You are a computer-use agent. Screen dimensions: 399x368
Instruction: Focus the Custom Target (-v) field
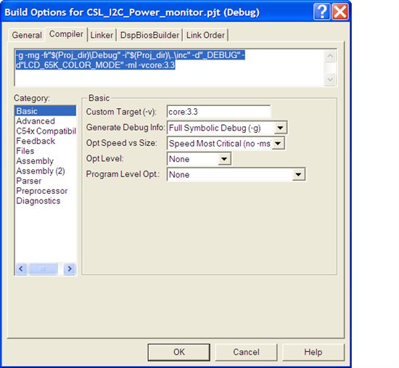(218, 112)
